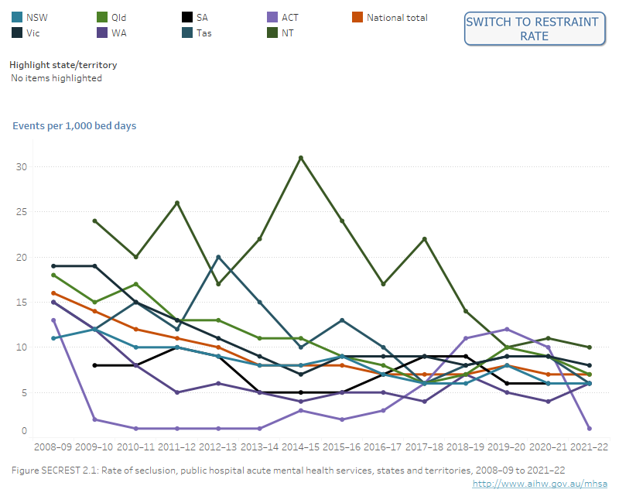Click the 2021–22 x-axis label
The width and height of the screenshot is (619, 503).
point(589,447)
